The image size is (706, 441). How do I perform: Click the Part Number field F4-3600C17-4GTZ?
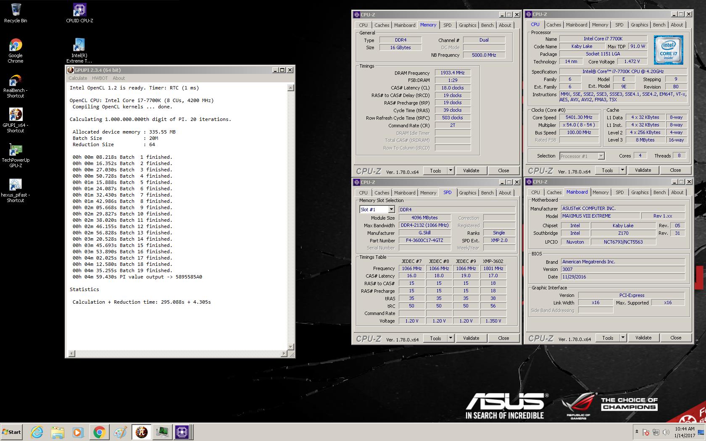424,241
